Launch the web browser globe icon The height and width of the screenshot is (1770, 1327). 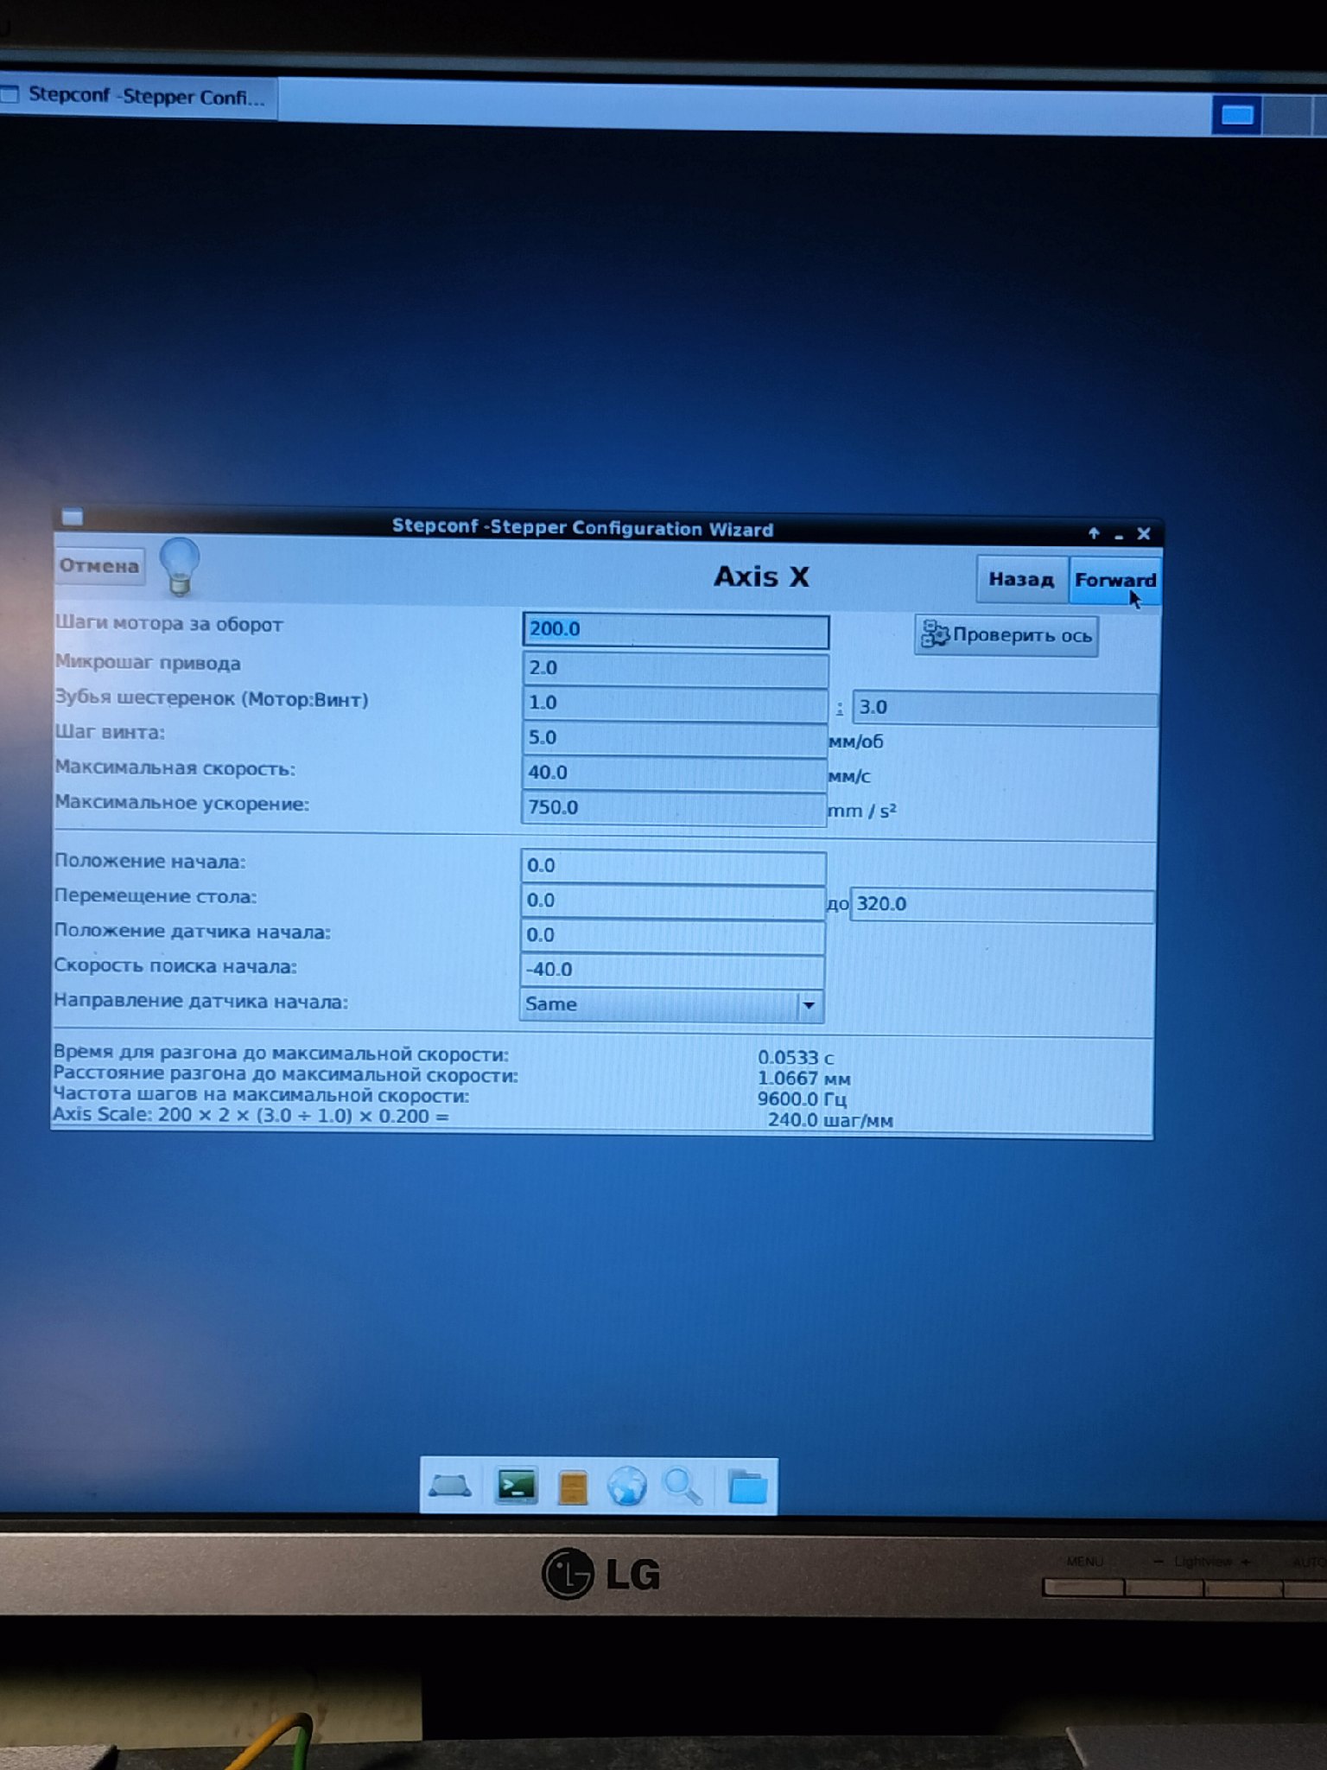pyautogui.click(x=627, y=1487)
